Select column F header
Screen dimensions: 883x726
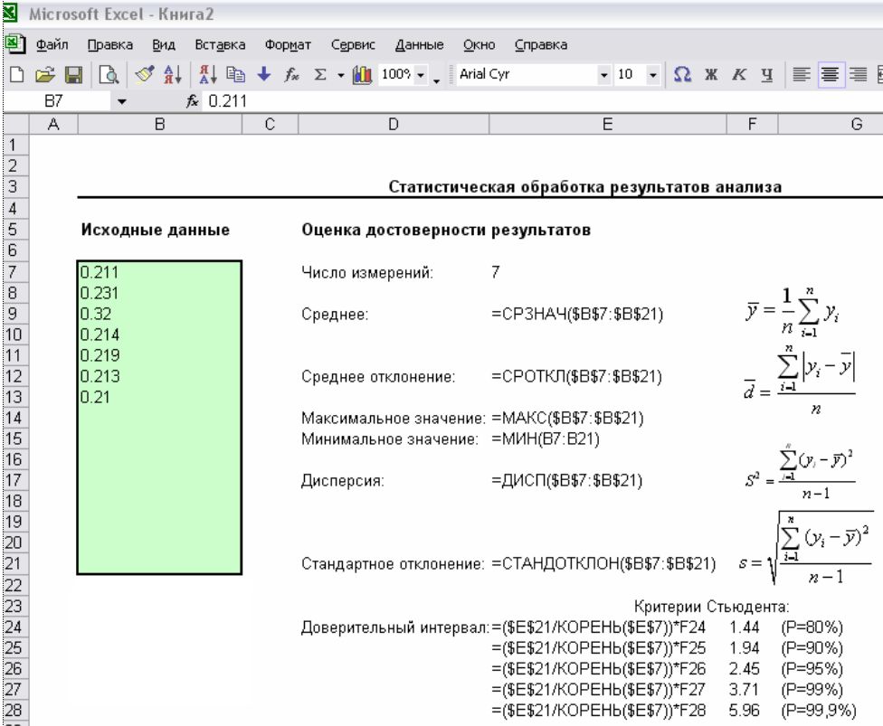(x=753, y=124)
